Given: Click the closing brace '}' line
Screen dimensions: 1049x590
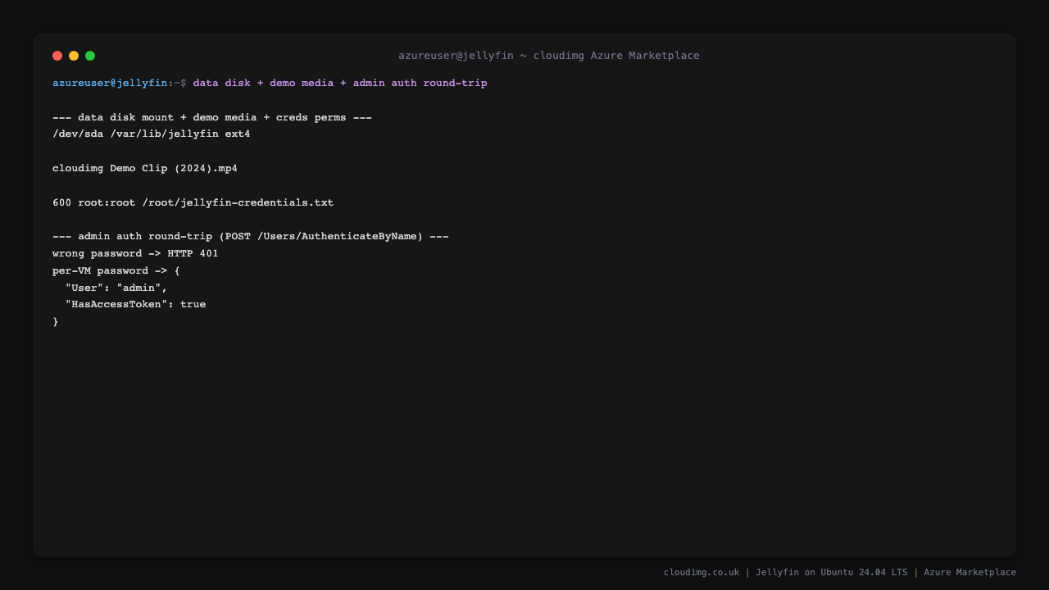Looking at the screenshot, I should pos(56,321).
